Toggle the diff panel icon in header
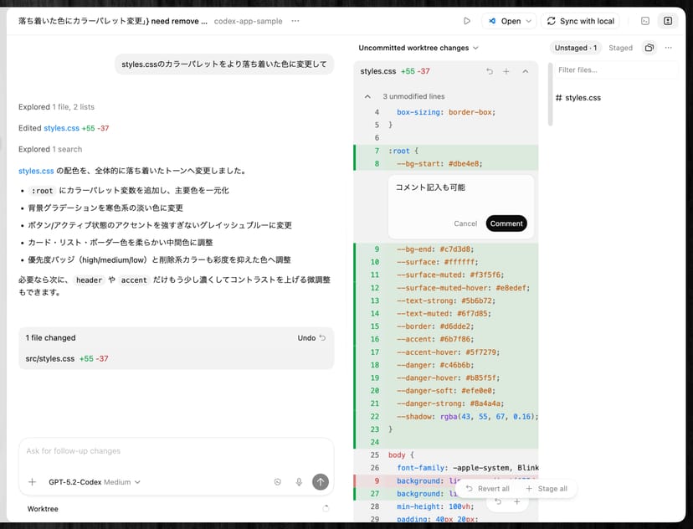Screen dimensions: 693x529 [x=667, y=21]
